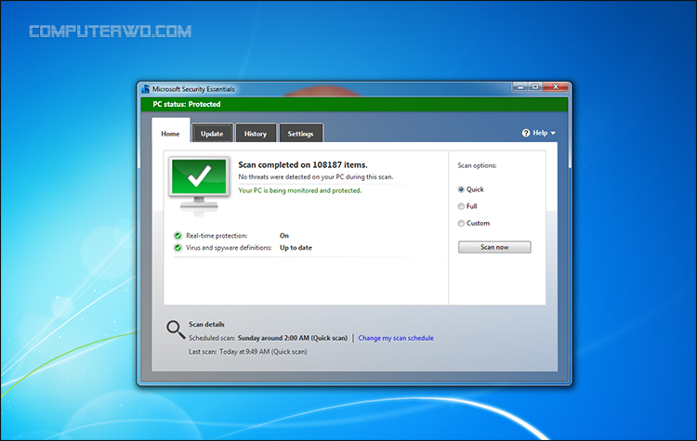The height and width of the screenshot is (441, 697).
Task: Maximize the Security Essentials window
Action: [535, 87]
